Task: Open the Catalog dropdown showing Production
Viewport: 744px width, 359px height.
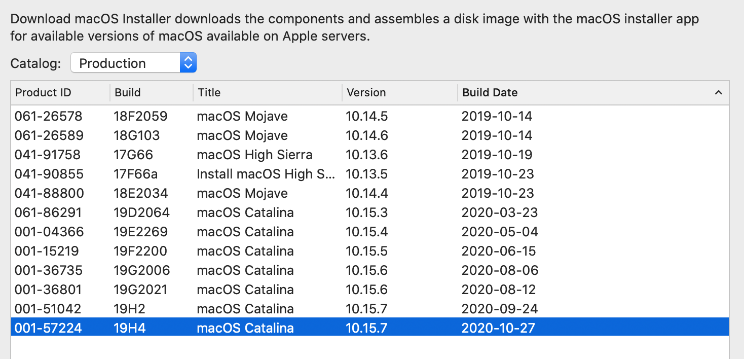Action: 133,63
